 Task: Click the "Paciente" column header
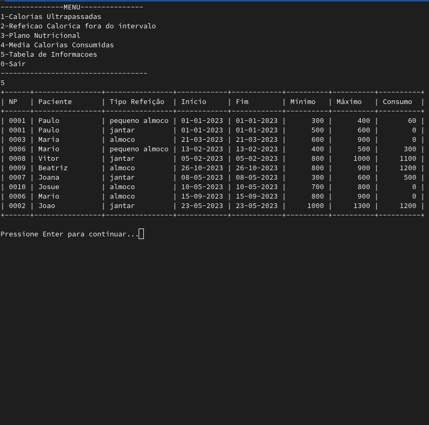pos(55,102)
